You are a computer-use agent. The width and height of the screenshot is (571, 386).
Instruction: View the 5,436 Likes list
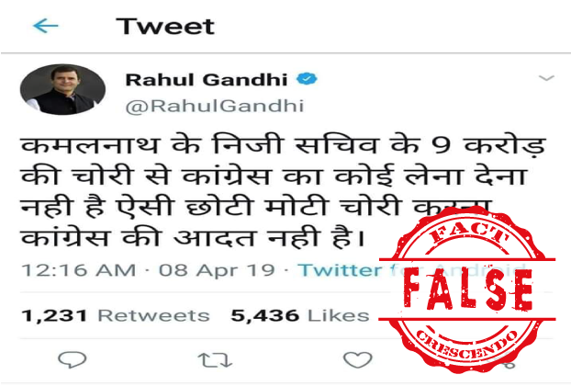point(300,315)
